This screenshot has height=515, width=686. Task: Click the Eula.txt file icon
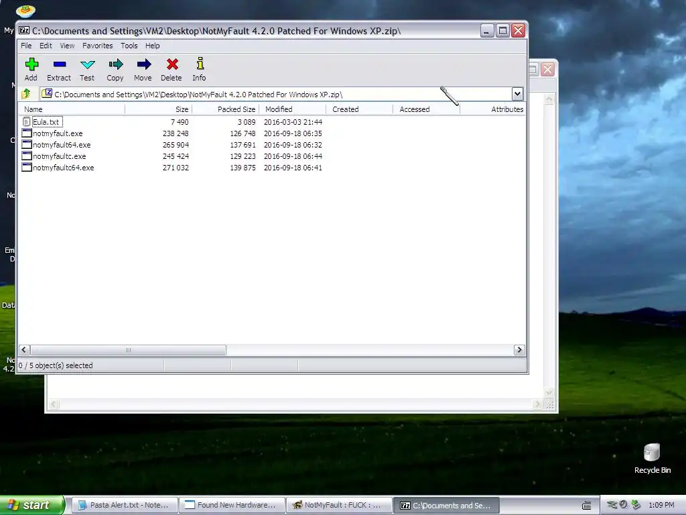pos(27,122)
